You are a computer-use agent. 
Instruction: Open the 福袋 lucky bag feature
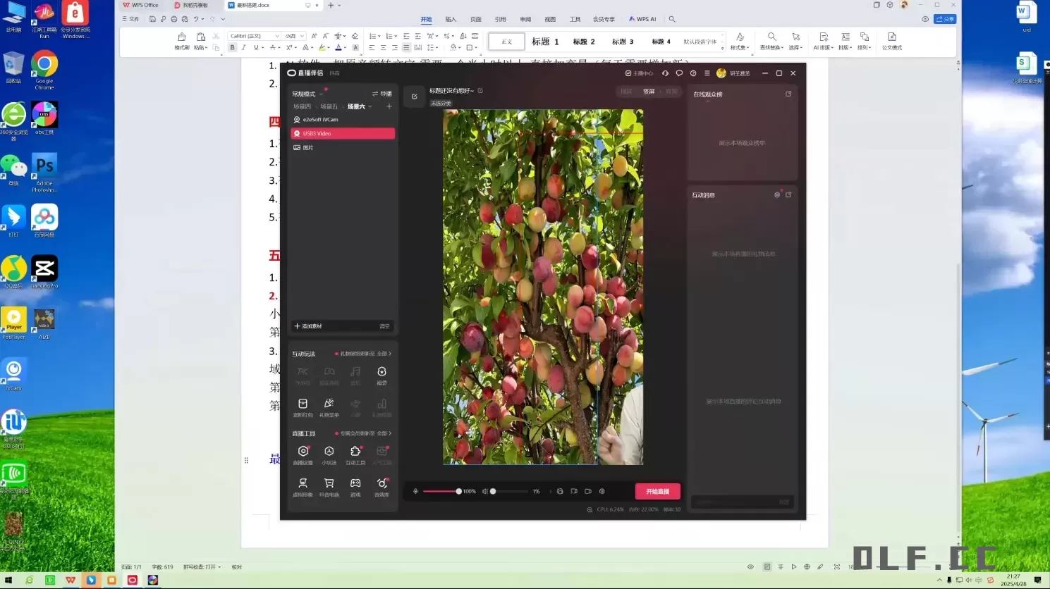pos(381,373)
